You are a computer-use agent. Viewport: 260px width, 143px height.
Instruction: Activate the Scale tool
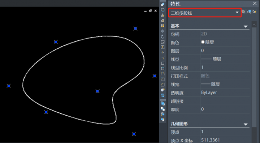tap(162, 42)
